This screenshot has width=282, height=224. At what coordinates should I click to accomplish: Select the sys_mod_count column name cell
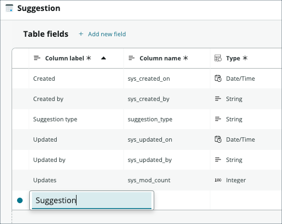(167, 180)
